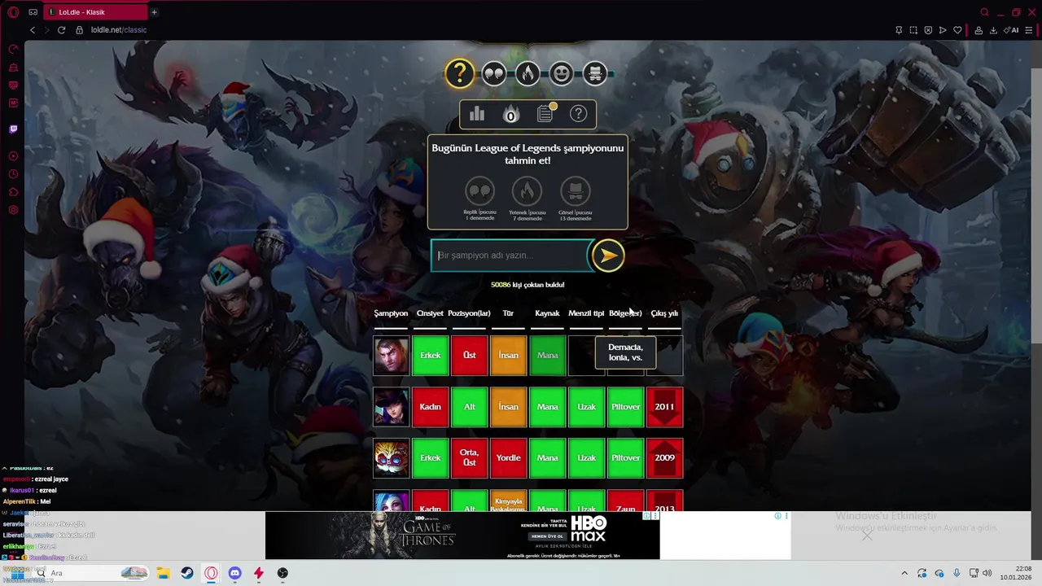Viewport: 1042px width, 586px height.
Task: Open GX Control speedometer in sidebar
Action: pyautogui.click(x=13, y=50)
